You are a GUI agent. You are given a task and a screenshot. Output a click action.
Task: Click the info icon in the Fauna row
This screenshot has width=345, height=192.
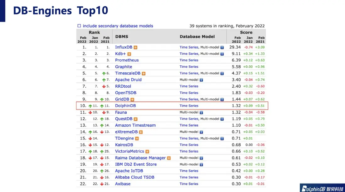click(x=201, y=112)
